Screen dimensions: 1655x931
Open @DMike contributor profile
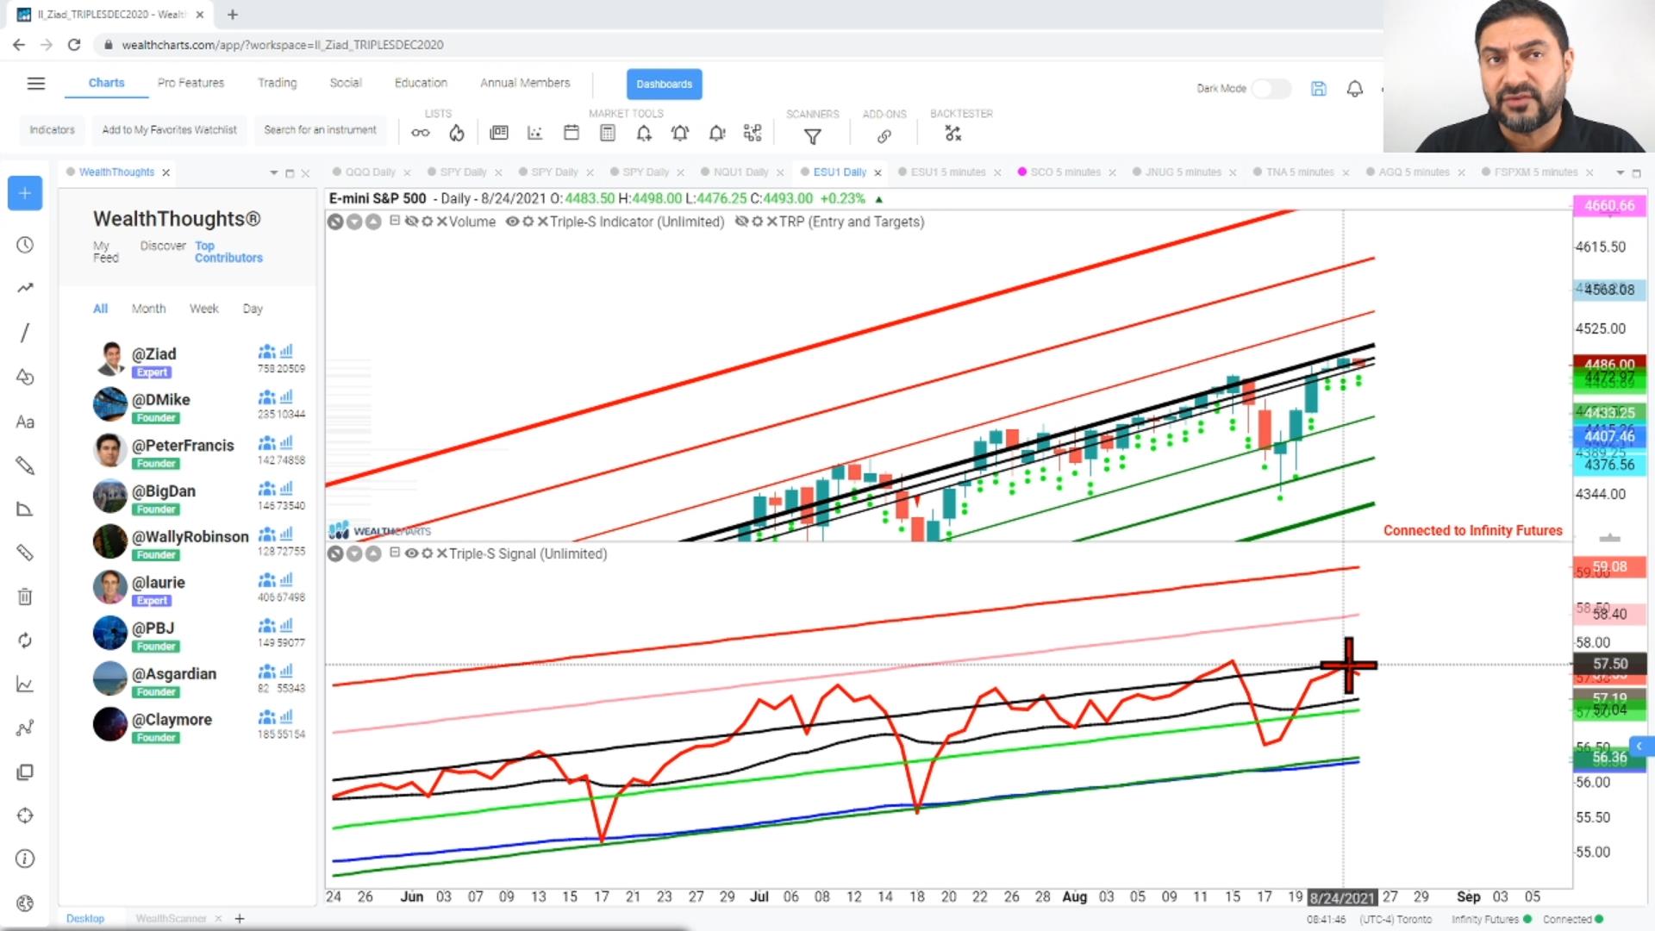161,400
